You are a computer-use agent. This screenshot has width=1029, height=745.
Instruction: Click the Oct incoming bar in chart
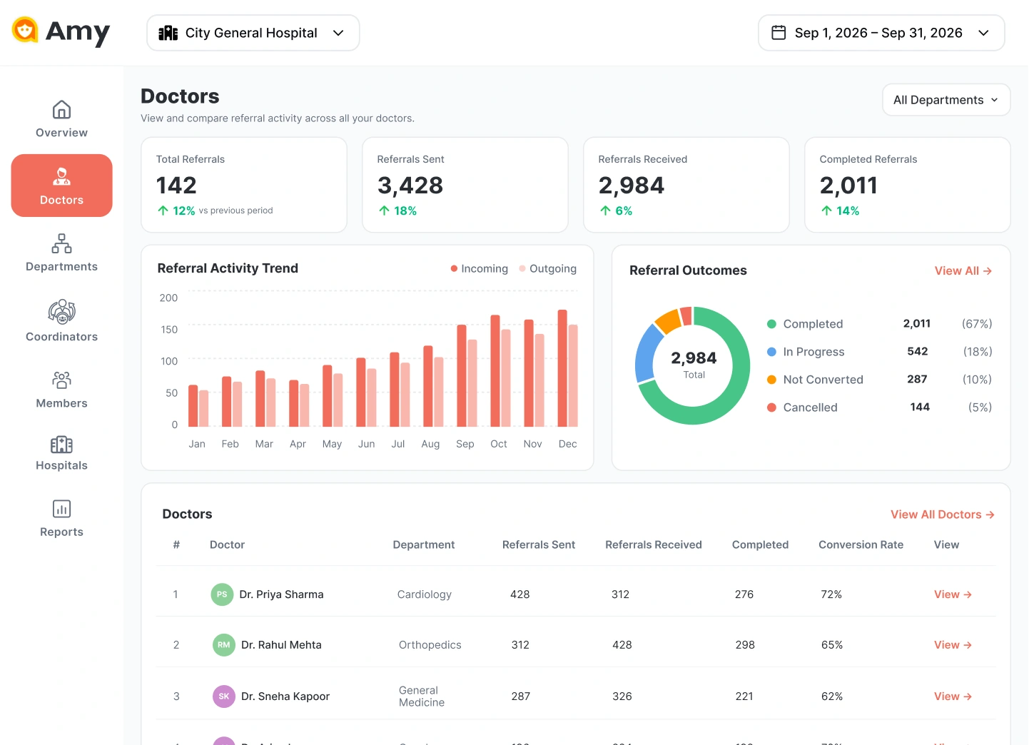coord(495,371)
